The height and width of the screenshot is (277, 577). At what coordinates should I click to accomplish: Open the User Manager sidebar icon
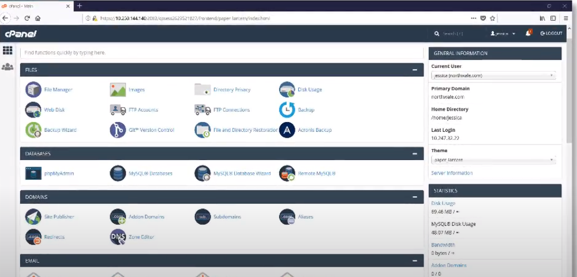pos(8,67)
